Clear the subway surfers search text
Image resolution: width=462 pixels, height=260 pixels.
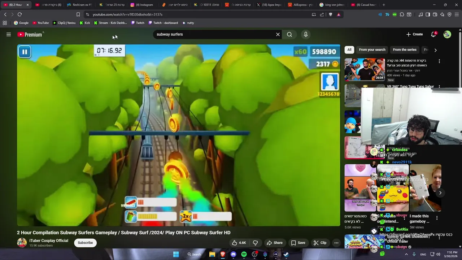(x=278, y=34)
